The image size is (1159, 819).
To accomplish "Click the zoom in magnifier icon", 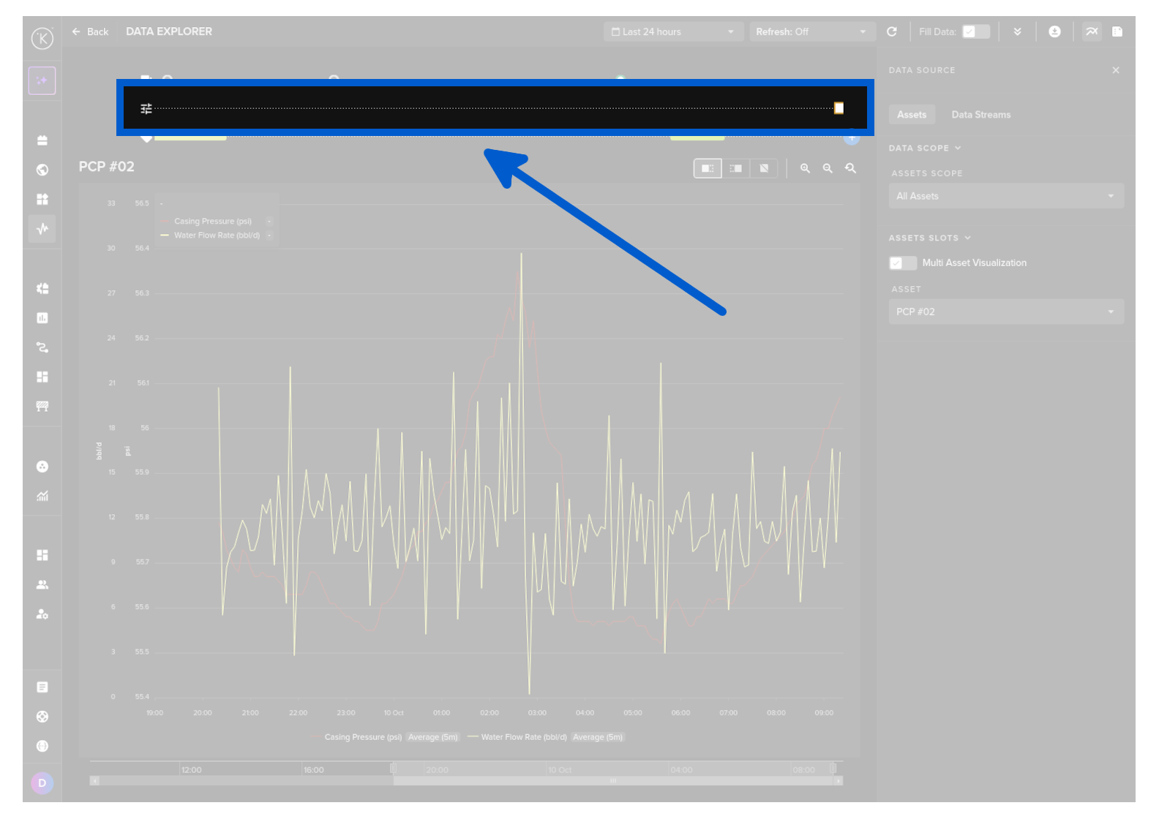I will [805, 168].
